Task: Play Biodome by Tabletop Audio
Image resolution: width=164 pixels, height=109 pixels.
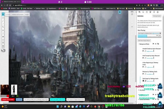Action: click(143, 74)
